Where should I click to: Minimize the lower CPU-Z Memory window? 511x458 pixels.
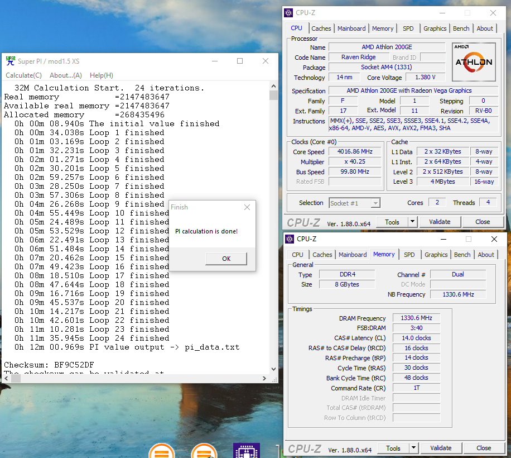(x=443, y=239)
